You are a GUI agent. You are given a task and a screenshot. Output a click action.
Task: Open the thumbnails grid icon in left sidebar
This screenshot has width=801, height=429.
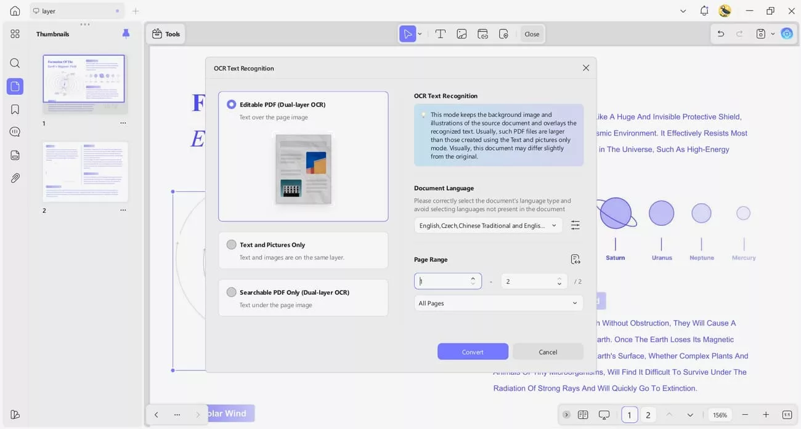[15, 34]
